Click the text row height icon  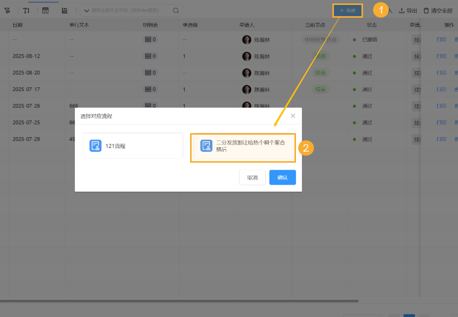(27, 10)
